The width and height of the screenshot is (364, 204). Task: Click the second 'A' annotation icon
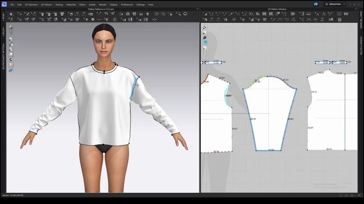coord(324,14)
